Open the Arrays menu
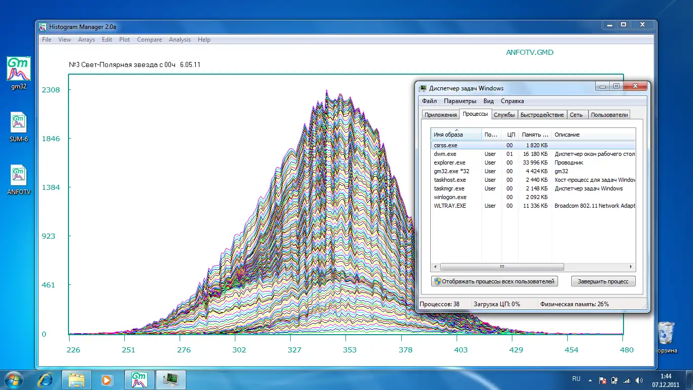This screenshot has width=693, height=390. click(x=86, y=40)
